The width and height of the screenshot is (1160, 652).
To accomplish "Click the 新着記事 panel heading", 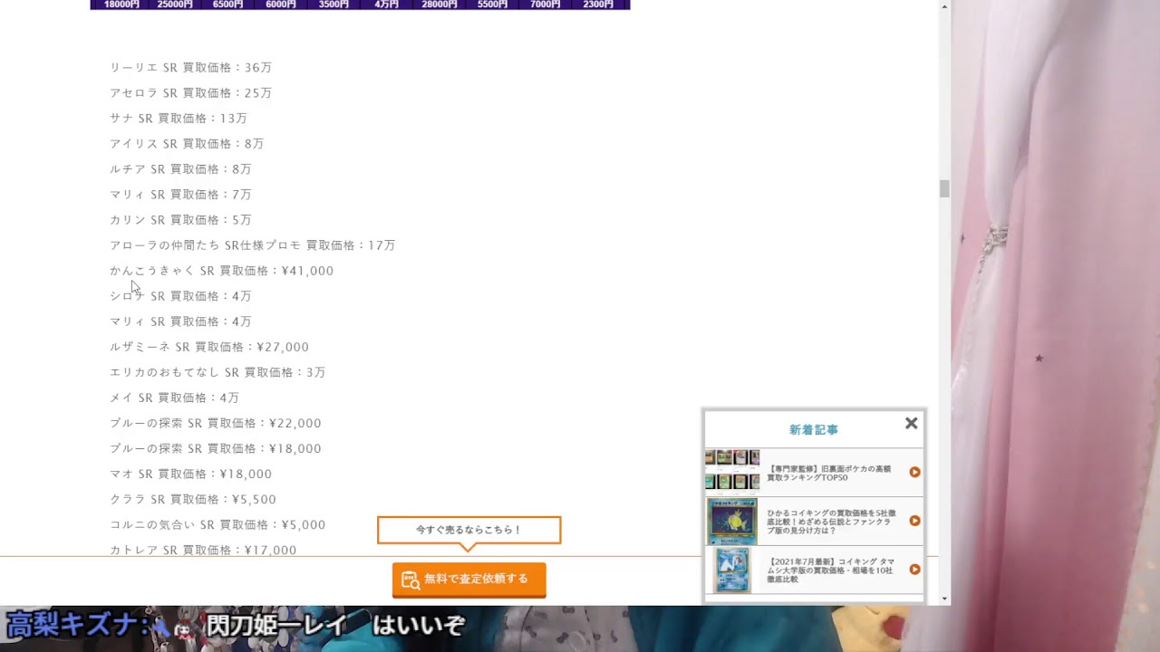I will 813,430.
